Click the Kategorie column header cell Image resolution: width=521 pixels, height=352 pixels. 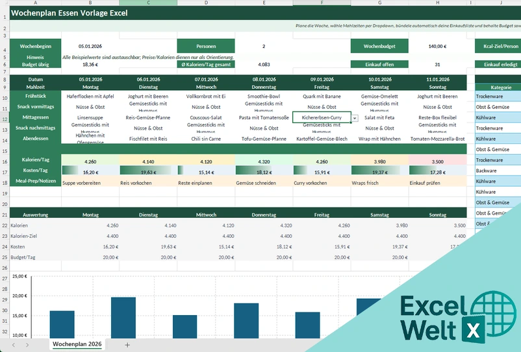498,87
